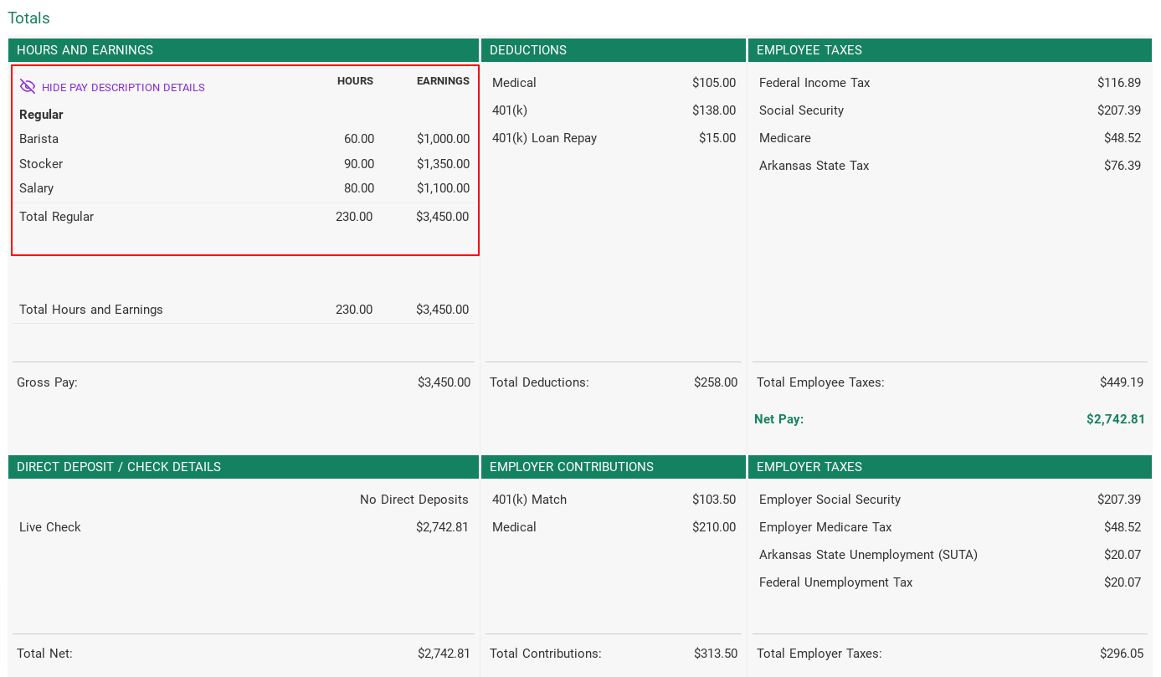Click the Total Deductions amount $258.00
This screenshot has height=677, width=1161.
tap(716, 382)
